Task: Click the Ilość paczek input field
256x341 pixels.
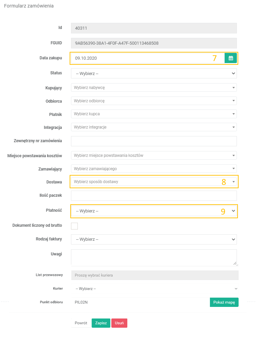Action: coord(154,196)
